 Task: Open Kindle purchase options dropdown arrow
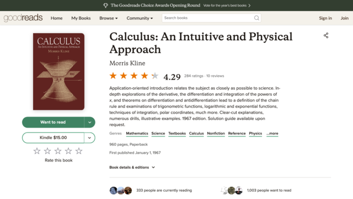point(89,138)
